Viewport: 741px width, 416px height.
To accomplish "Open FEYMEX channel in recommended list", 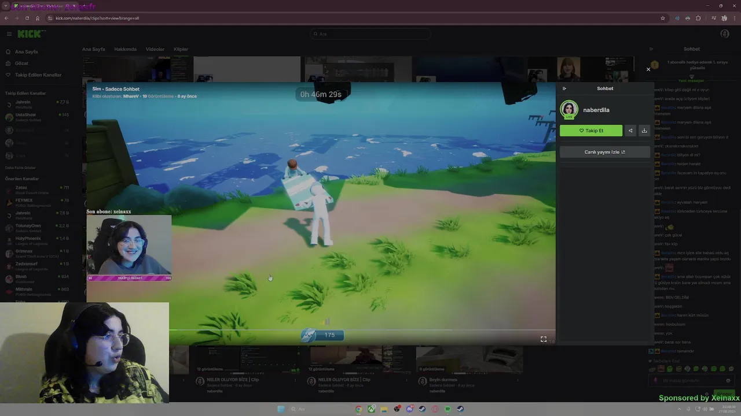I will pos(37,202).
